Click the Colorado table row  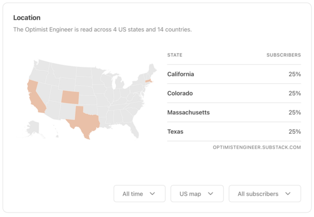234,93
